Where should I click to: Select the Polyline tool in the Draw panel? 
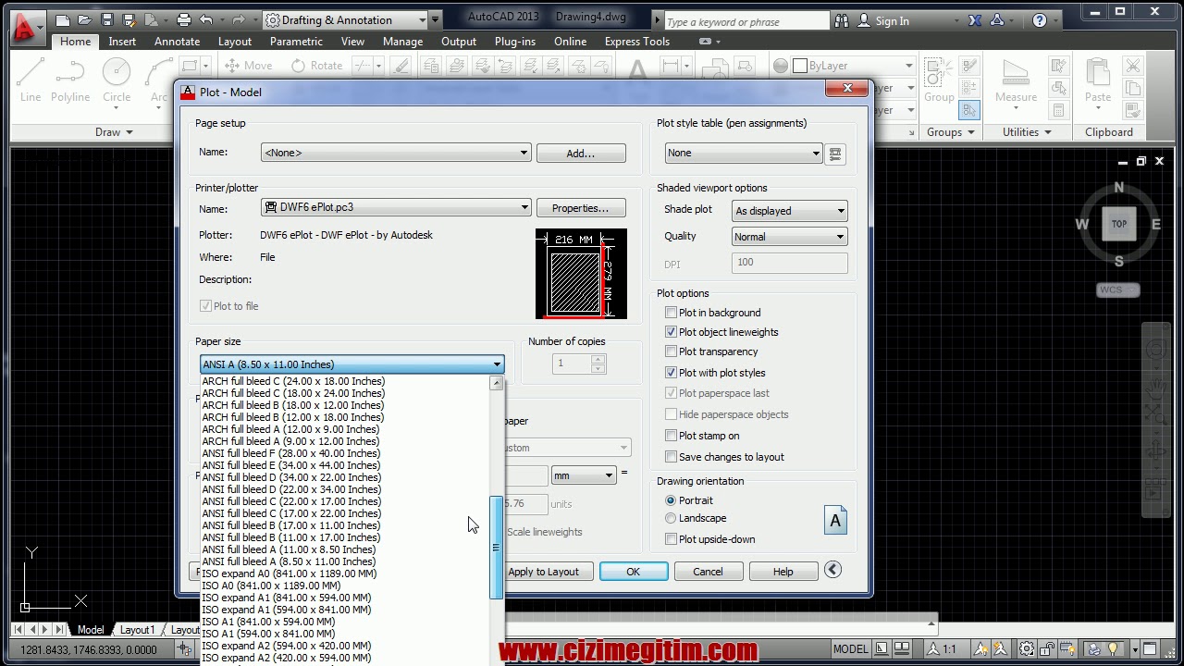pos(70,80)
